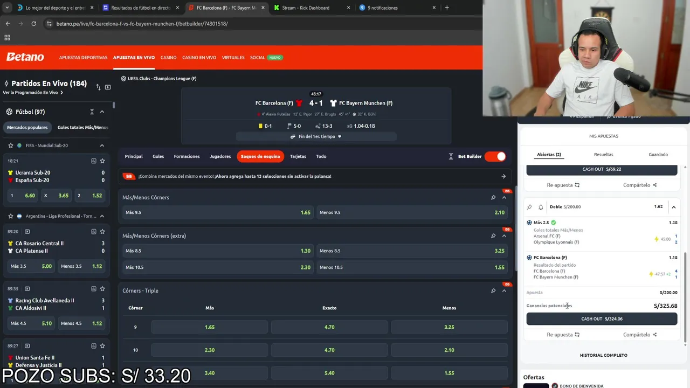Click Re-apuesta under the Doble bet

point(563,335)
